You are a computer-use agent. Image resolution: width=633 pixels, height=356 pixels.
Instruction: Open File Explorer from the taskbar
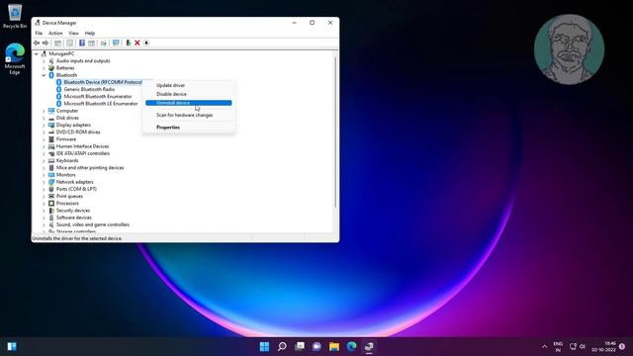coord(334,346)
